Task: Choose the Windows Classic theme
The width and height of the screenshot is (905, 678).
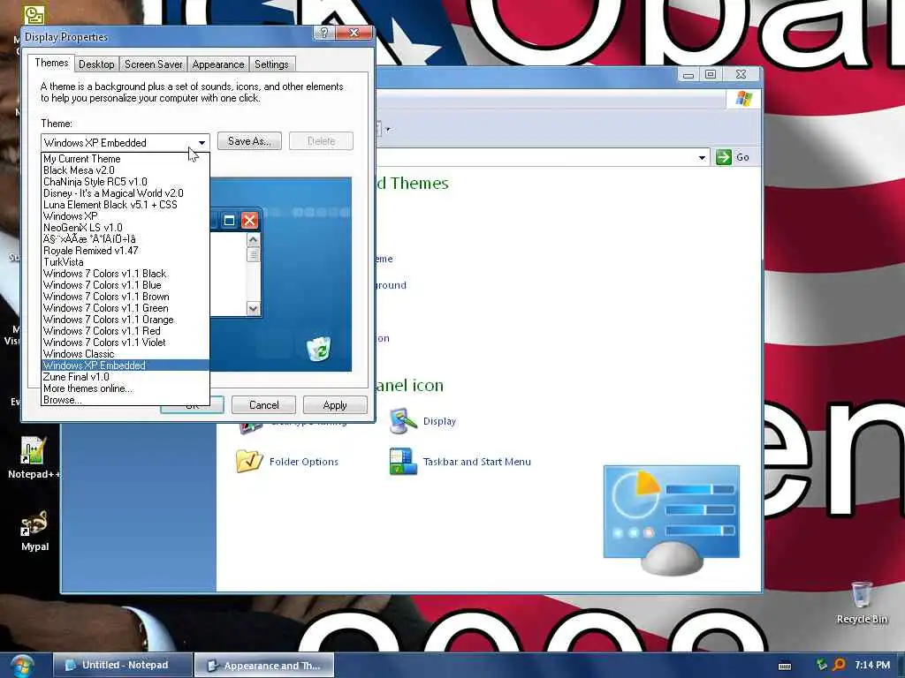Action: 125,354
